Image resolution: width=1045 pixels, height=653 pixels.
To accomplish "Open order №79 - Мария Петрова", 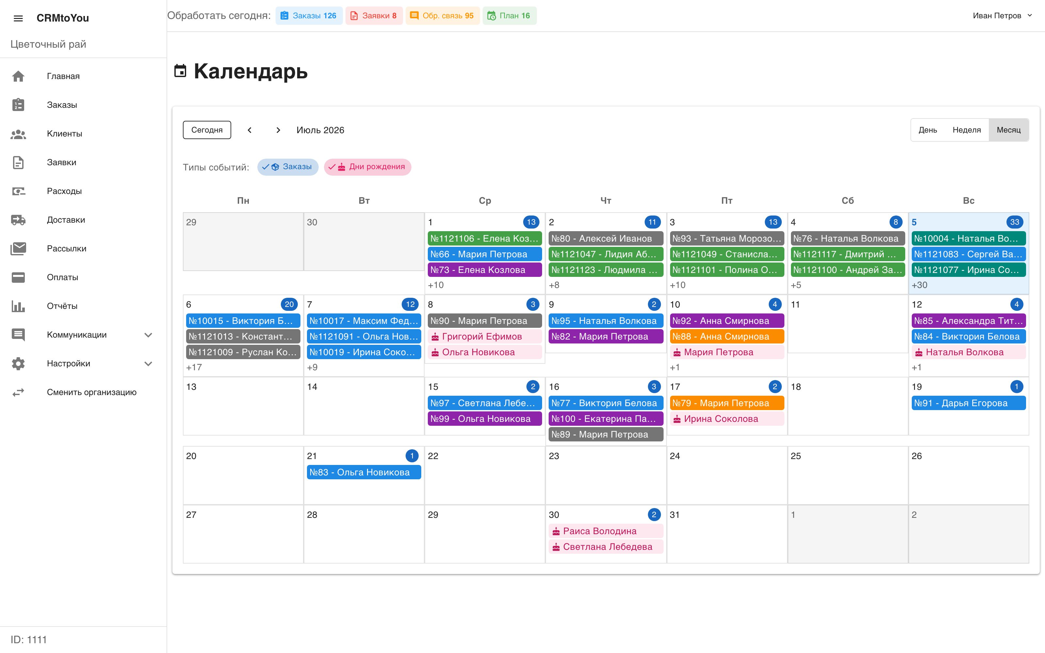I will (x=727, y=403).
